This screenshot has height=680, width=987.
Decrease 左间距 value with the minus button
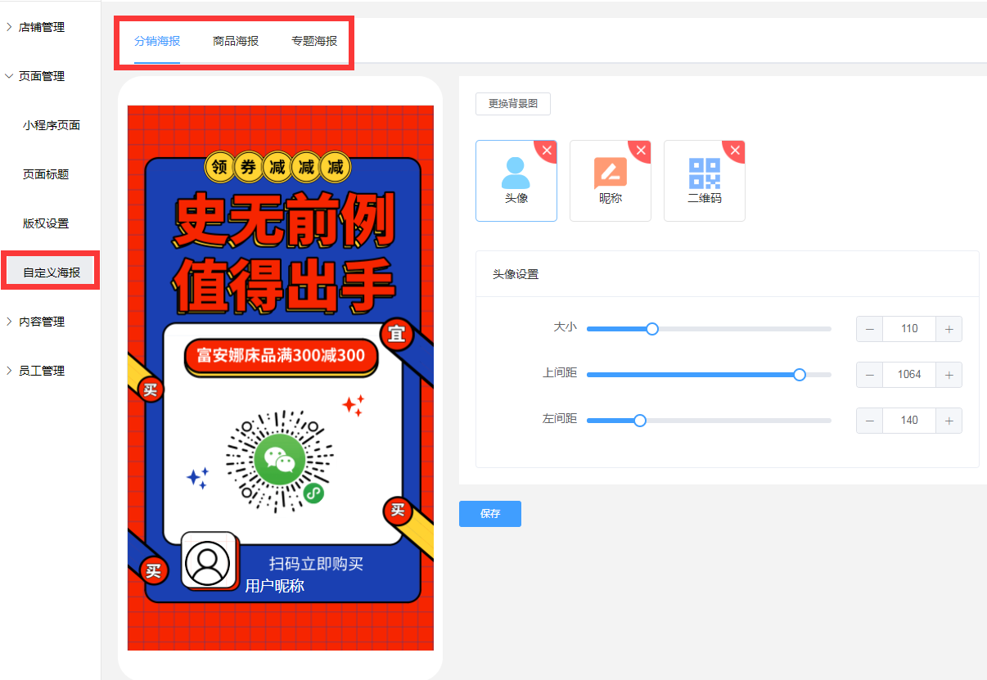pos(870,421)
